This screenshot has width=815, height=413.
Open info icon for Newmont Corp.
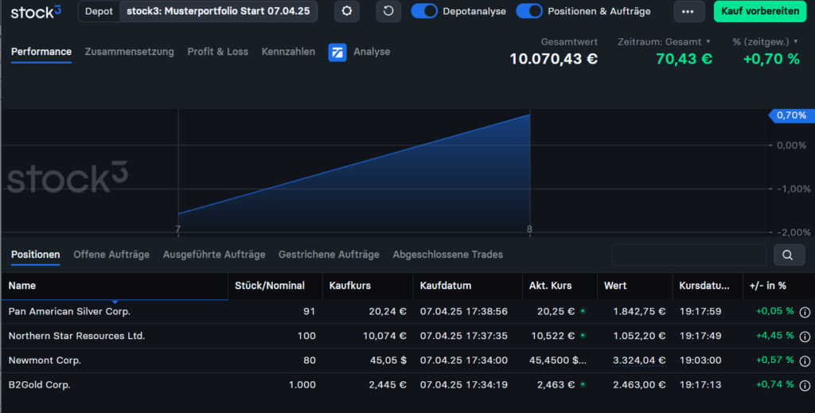(x=805, y=361)
